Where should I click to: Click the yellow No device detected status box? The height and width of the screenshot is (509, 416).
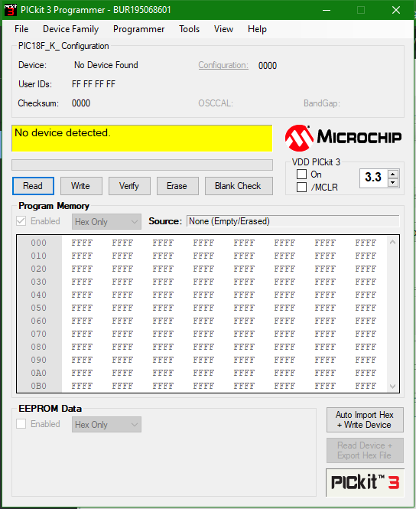coord(142,139)
